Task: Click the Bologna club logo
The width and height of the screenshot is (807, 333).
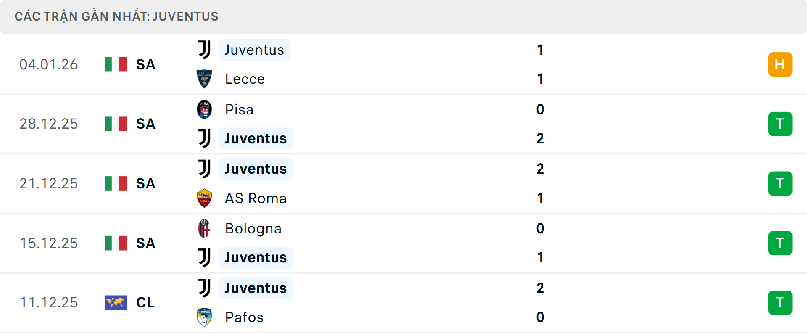Action: pos(204,228)
